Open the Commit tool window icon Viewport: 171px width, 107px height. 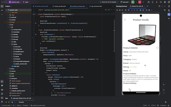2,10
